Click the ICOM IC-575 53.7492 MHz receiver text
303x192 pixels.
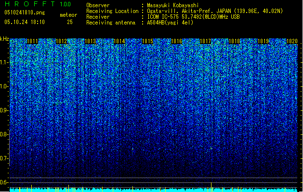[x=193, y=17]
